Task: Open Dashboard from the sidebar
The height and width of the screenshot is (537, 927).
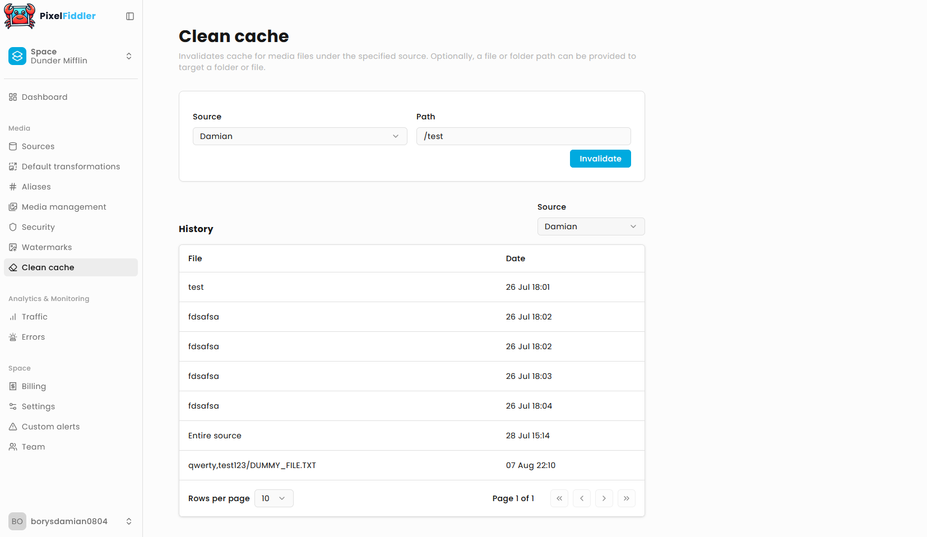Action: (44, 97)
